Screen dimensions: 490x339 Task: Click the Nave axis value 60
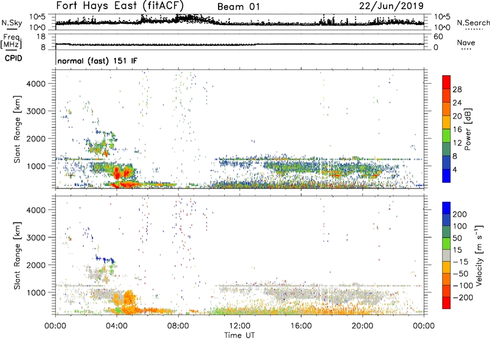(438, 37)
